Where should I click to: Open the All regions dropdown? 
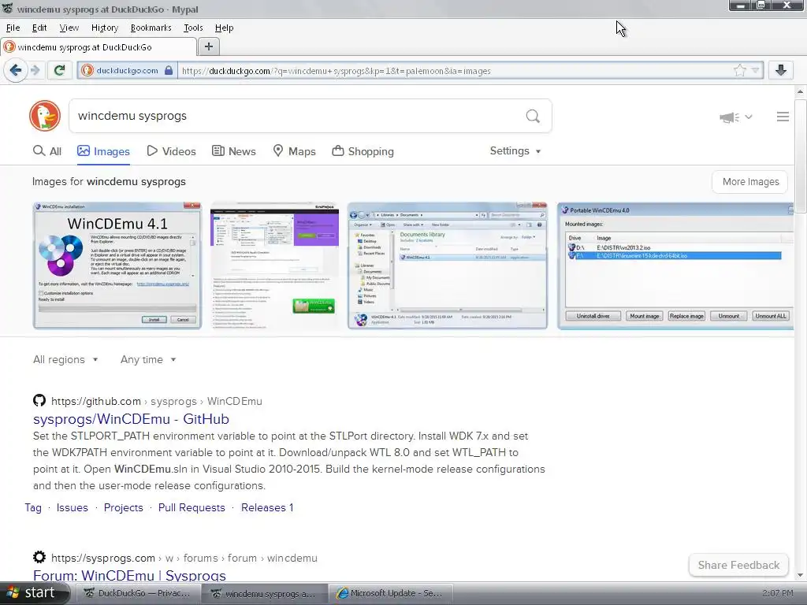65,359
